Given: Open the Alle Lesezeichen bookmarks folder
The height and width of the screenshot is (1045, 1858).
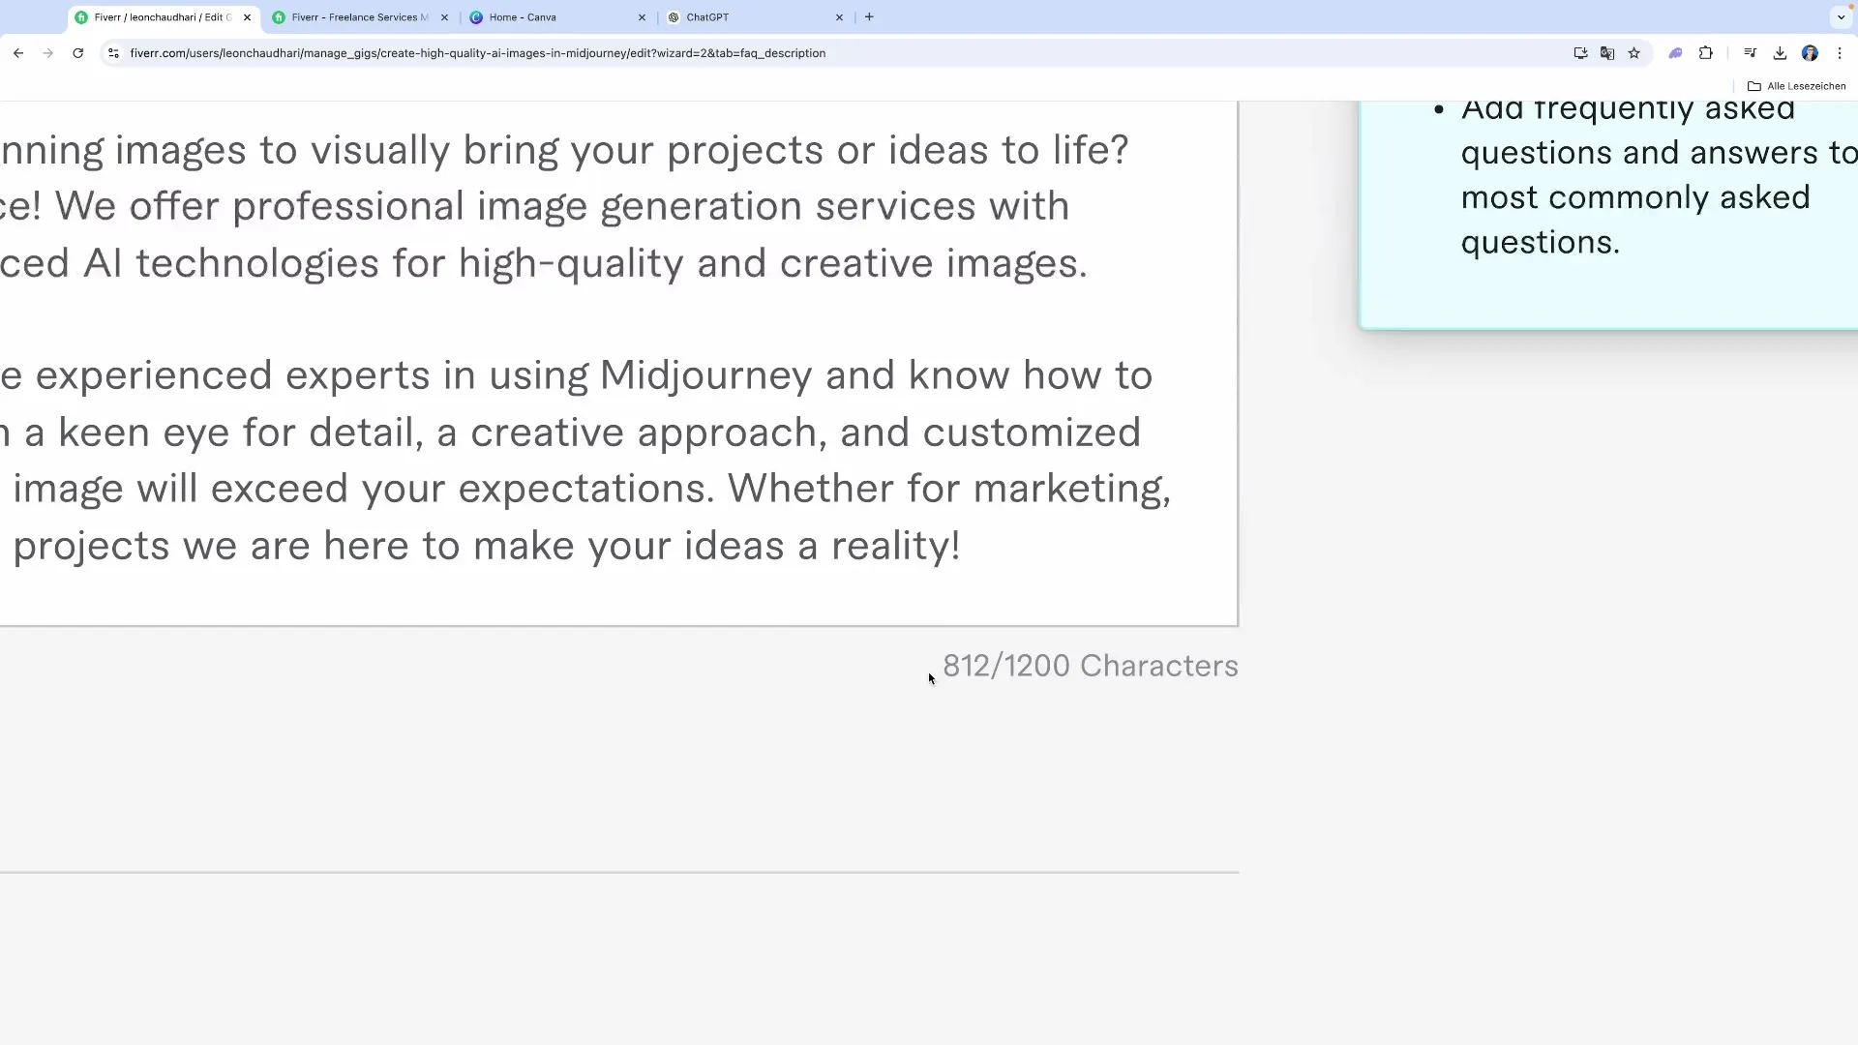Looking at the screenshot, I should [1797, 86].
